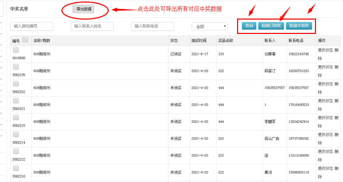Click the 抽奖时间 column header
The height and width of the screenshot is (182, 343).
(x=199, y=41)
